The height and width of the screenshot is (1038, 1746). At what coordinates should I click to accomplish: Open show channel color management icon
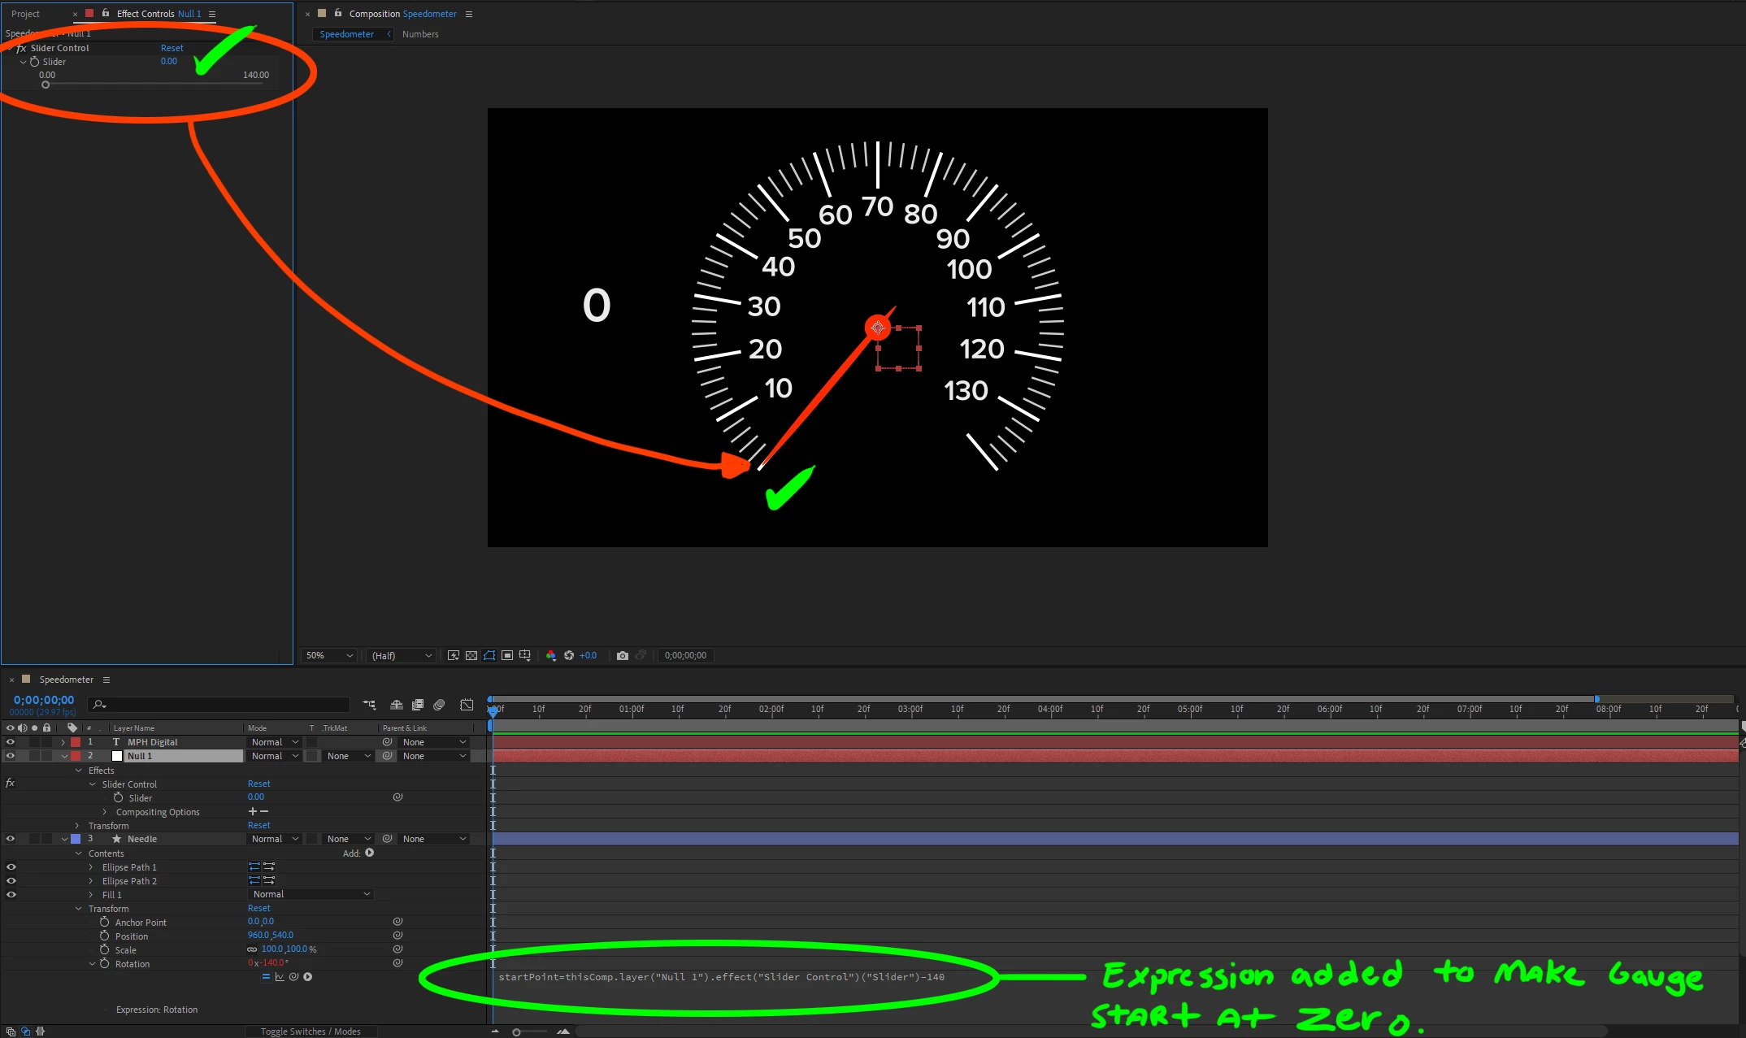pos(551,655)
